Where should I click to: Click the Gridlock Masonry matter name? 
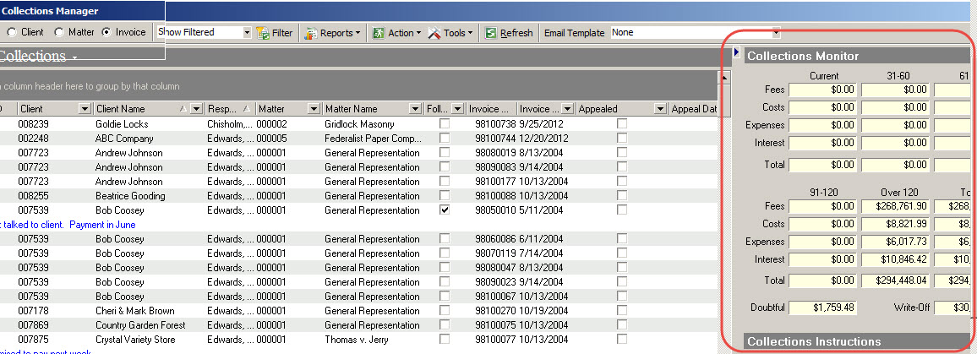coord(359,124)
